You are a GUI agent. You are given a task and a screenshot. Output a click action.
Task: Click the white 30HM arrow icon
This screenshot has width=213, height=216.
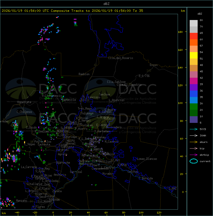(x=194, y=135)
